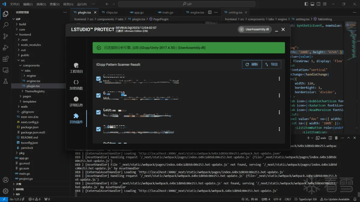Open the 运行(R) menu
The width and height of the screenshot is (360, 202).
click(82, 4)
